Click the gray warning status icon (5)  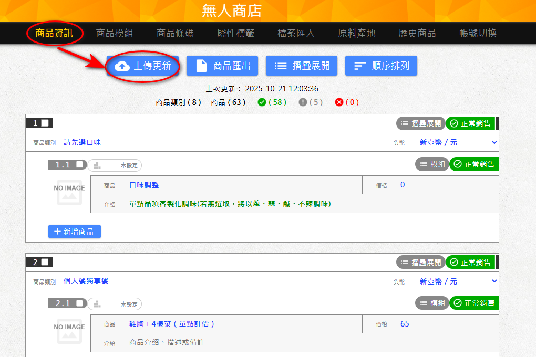pos(303,102)
